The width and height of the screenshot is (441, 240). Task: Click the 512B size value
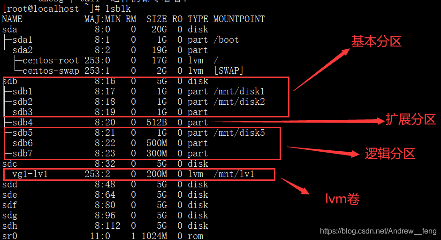click(x=157, y=122)
